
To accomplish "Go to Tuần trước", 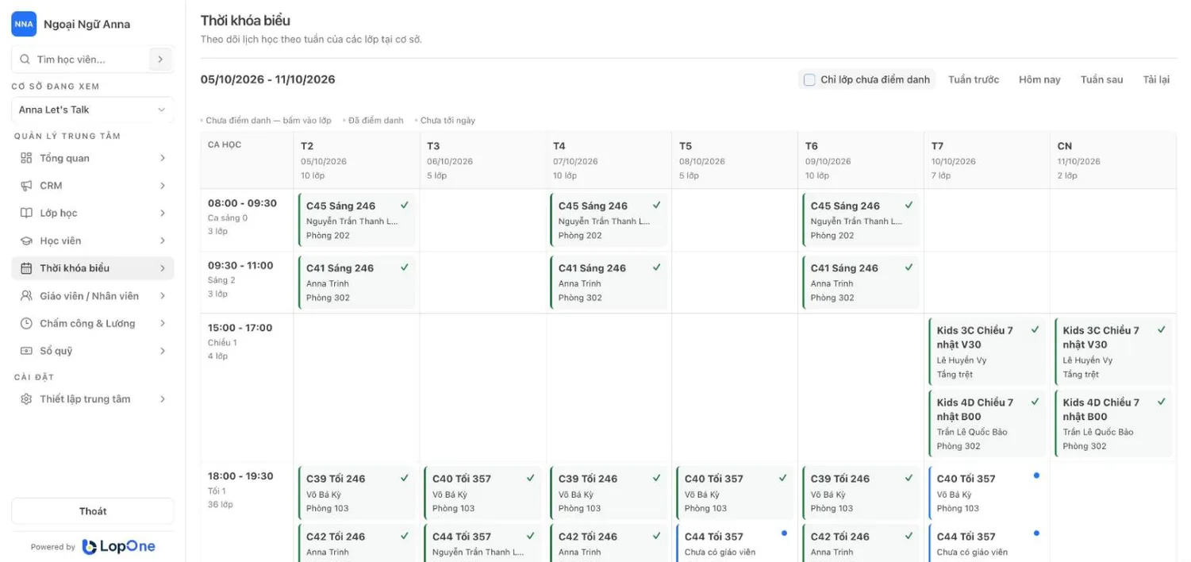I will point(974,79).
